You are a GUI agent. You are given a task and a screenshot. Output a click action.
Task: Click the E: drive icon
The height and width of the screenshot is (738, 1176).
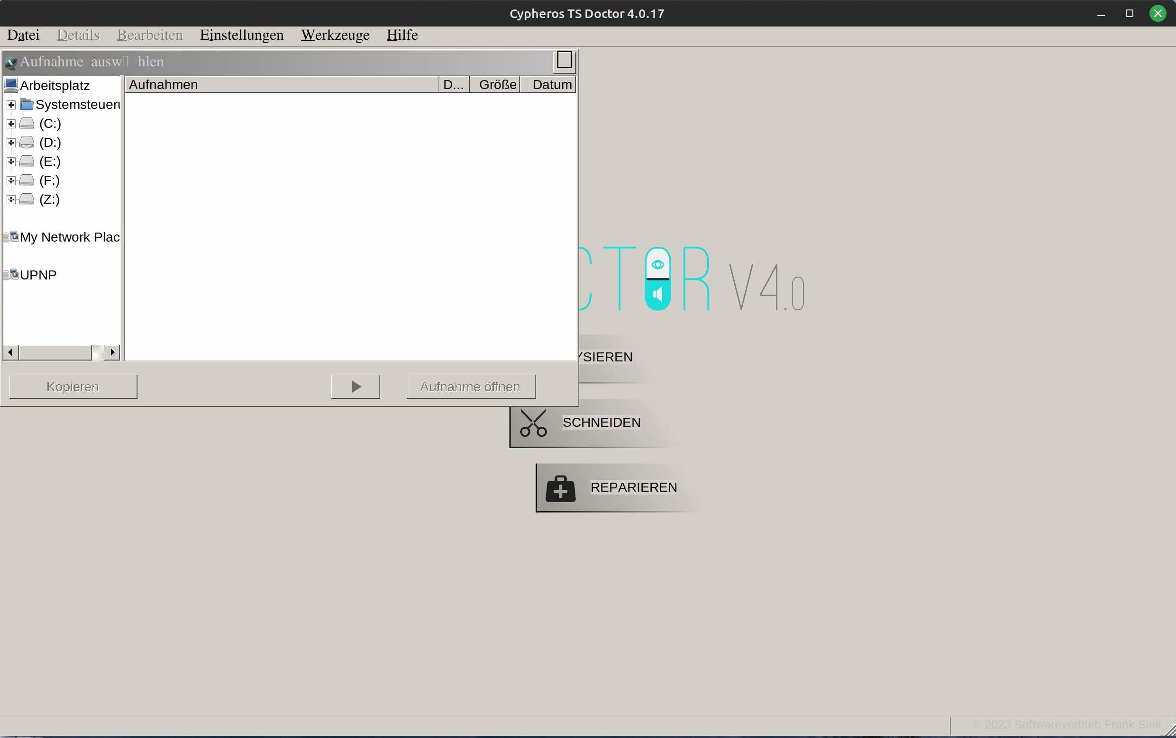click(x=27, y=162)
